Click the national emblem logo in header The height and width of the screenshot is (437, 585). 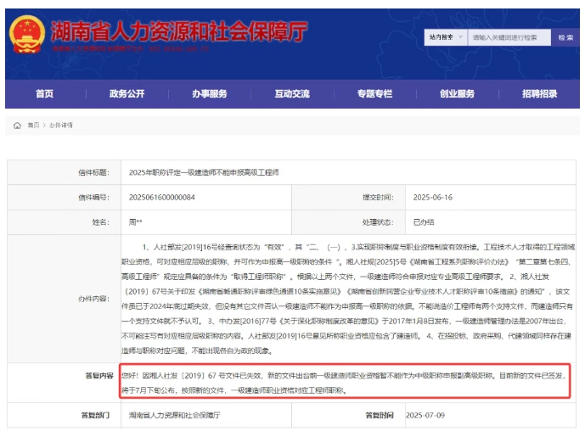(x=26, y=36)
